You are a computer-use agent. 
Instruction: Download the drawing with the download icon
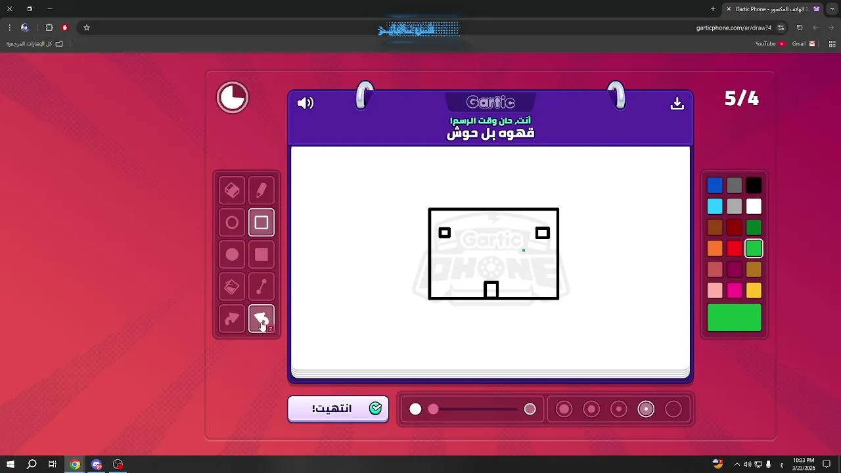[x=677, y=104]
